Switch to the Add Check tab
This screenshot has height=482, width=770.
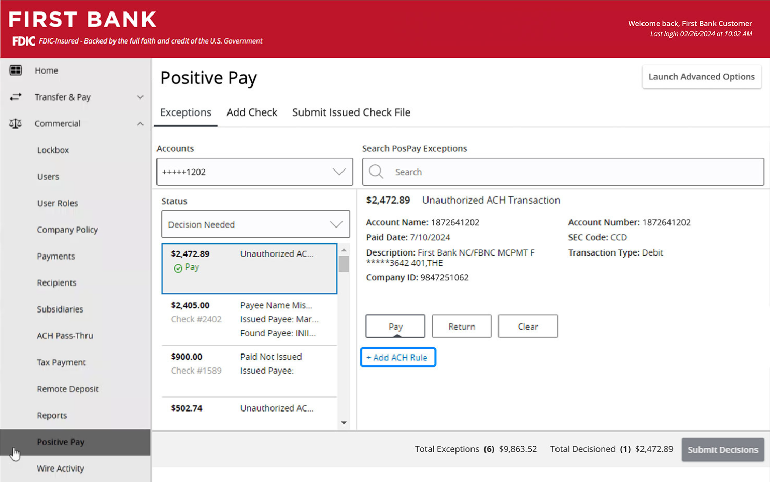tap(251, 112)
